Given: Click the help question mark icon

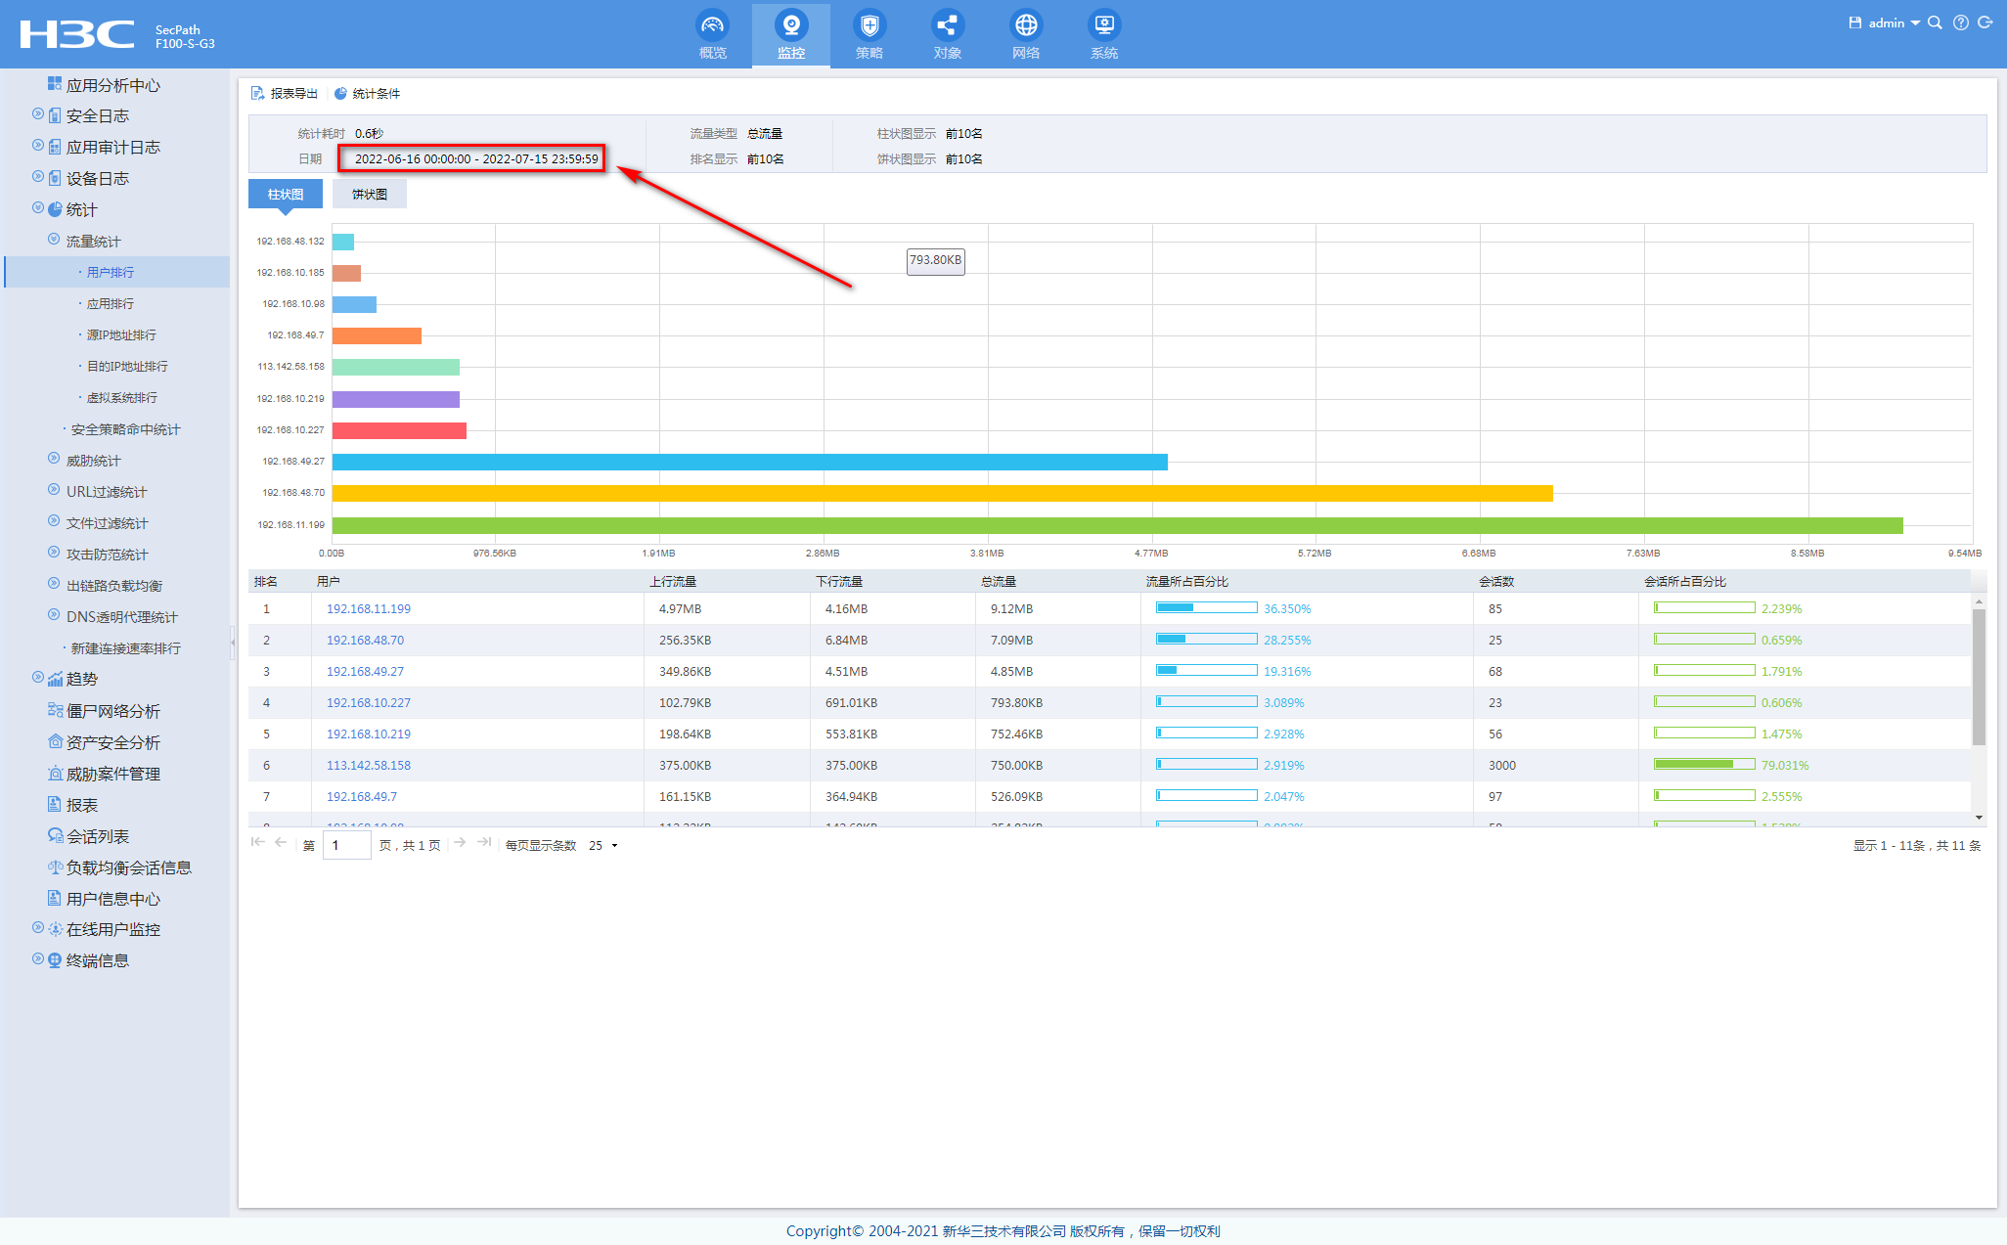Looking at the screenshot, I should 1960,22.
